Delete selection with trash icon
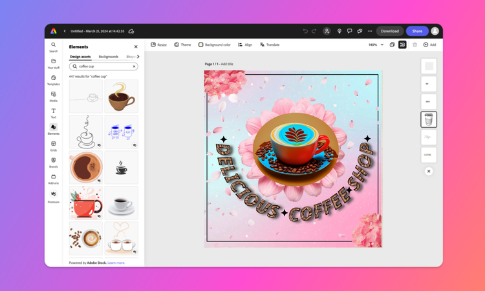Viewport: 485px width, 291px height. point(415,45)
